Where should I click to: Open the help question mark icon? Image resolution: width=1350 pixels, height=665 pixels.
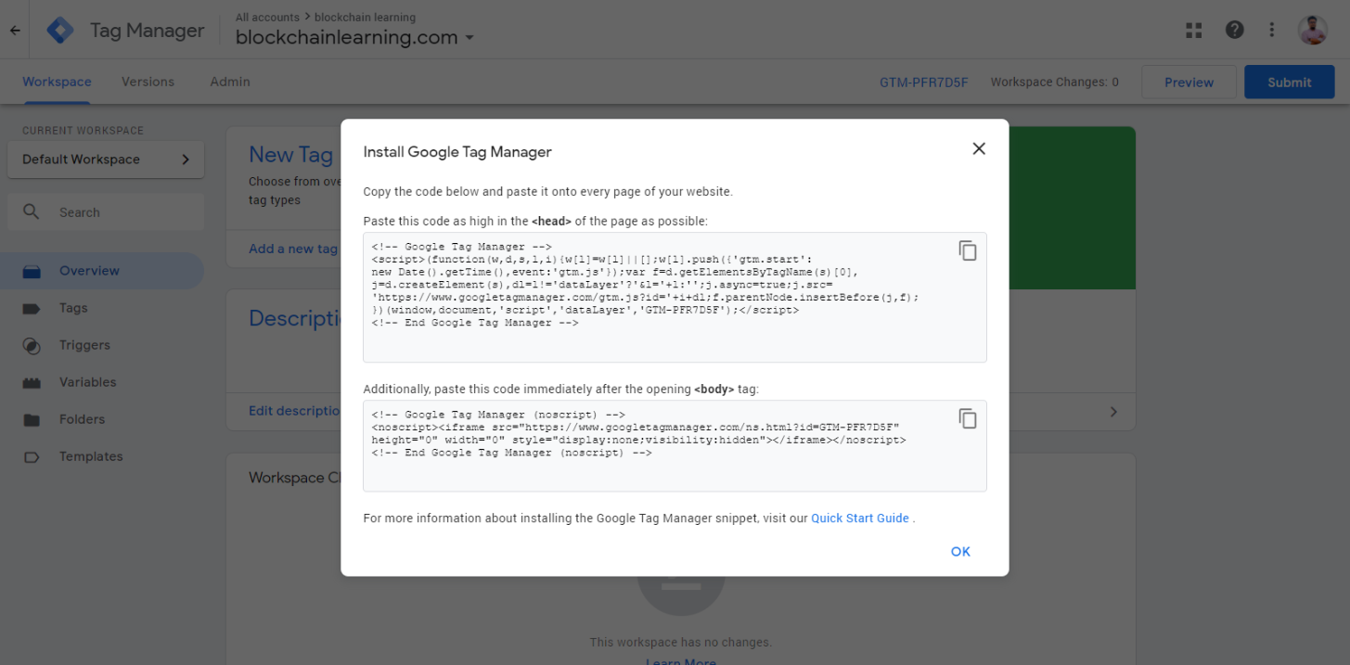pyautogui.click(x=1234, y=30)
